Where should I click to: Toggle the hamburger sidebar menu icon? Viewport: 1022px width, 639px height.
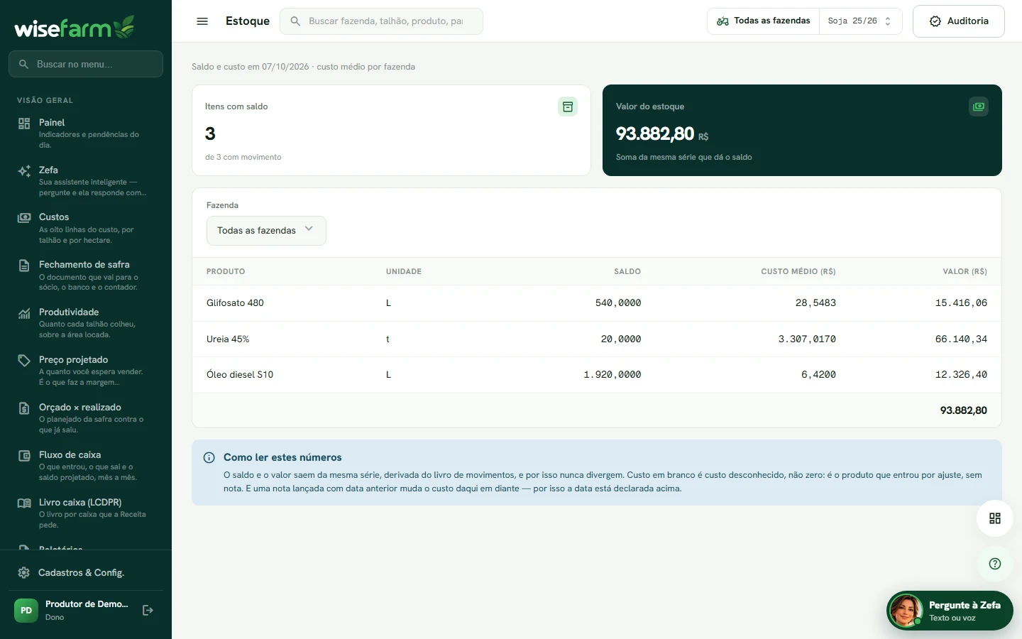click(202, 21)
